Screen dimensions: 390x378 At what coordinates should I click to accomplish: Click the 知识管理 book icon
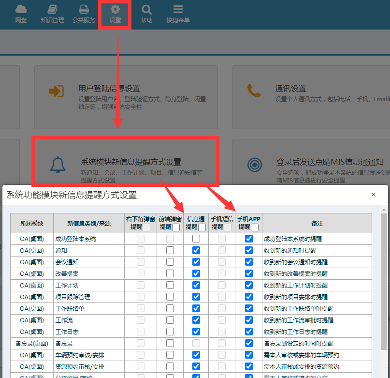pos(52,9)
